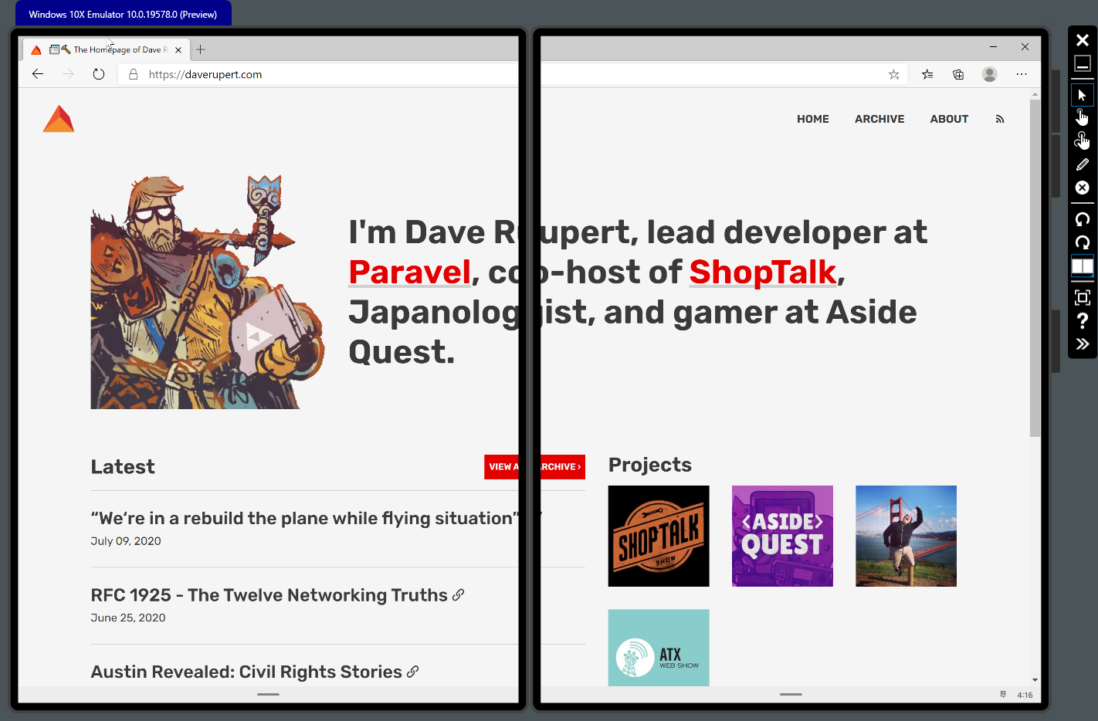1098x721 pixels.
Task: Close the Homepage of Dave Rupert tab
Action: click(x=178, y=49)
